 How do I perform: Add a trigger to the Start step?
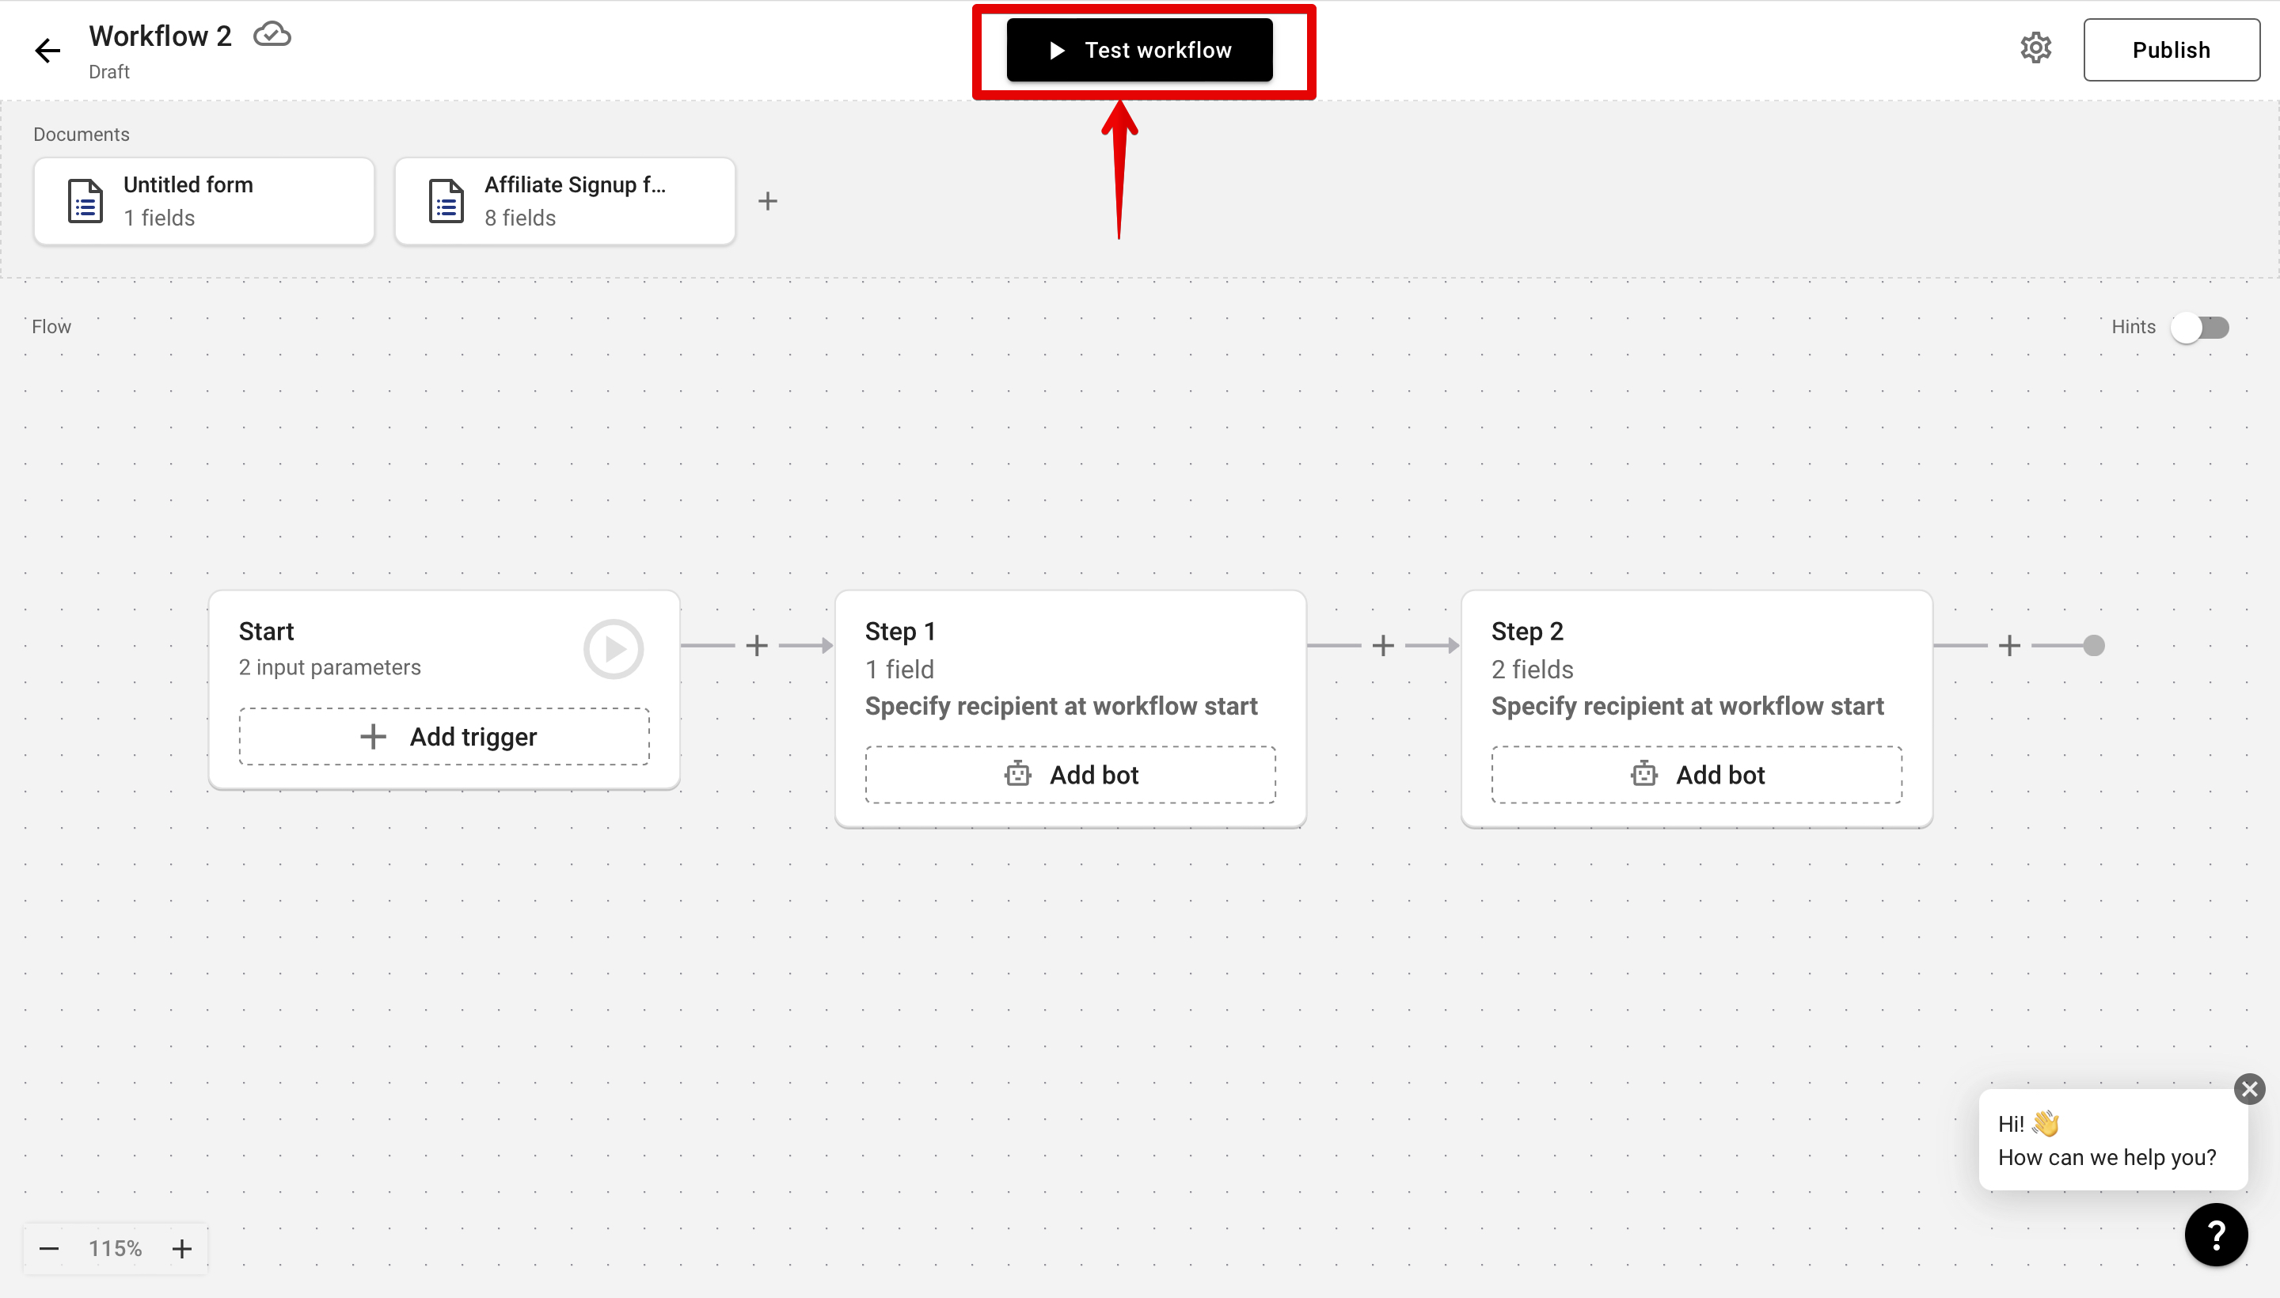444,735
